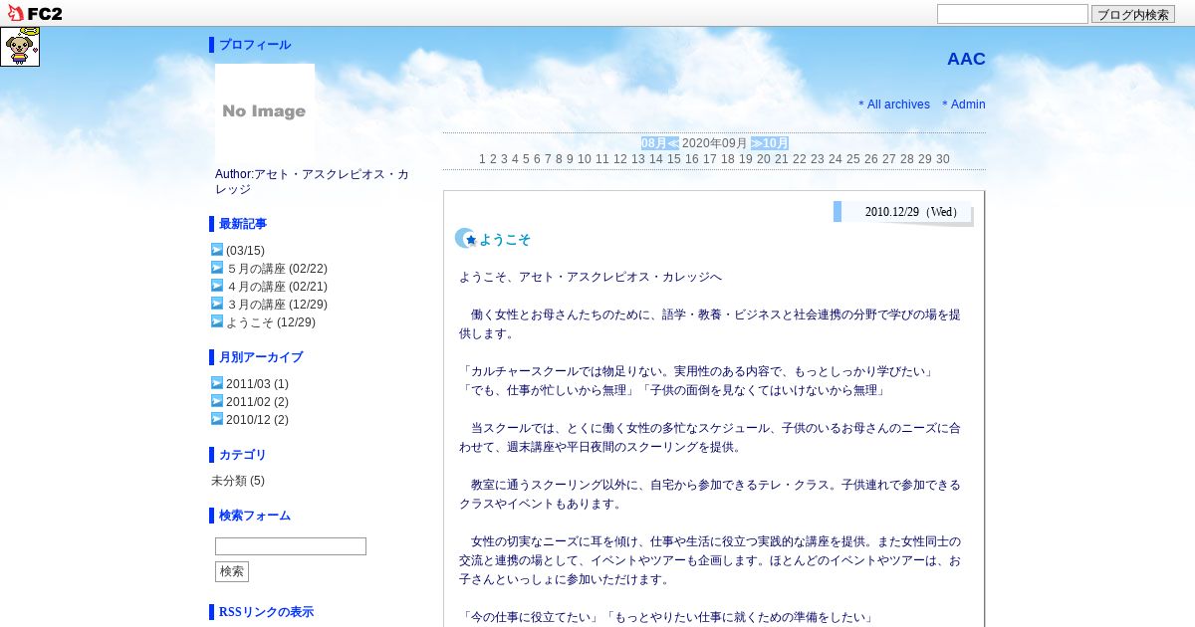Click the 最新記事 heading
This screenshot has height=627, width=1195.
[x=243, y=224]
